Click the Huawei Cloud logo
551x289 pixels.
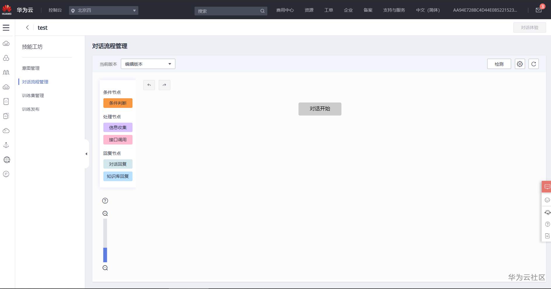[7, 10]
